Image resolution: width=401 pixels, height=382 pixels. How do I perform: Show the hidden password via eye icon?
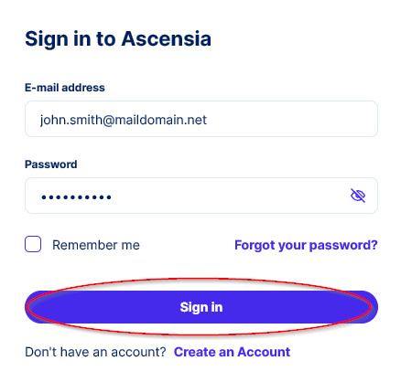[x=358, y=196]
